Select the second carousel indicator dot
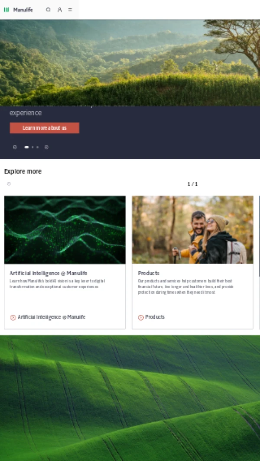 [x=32, y=147]
